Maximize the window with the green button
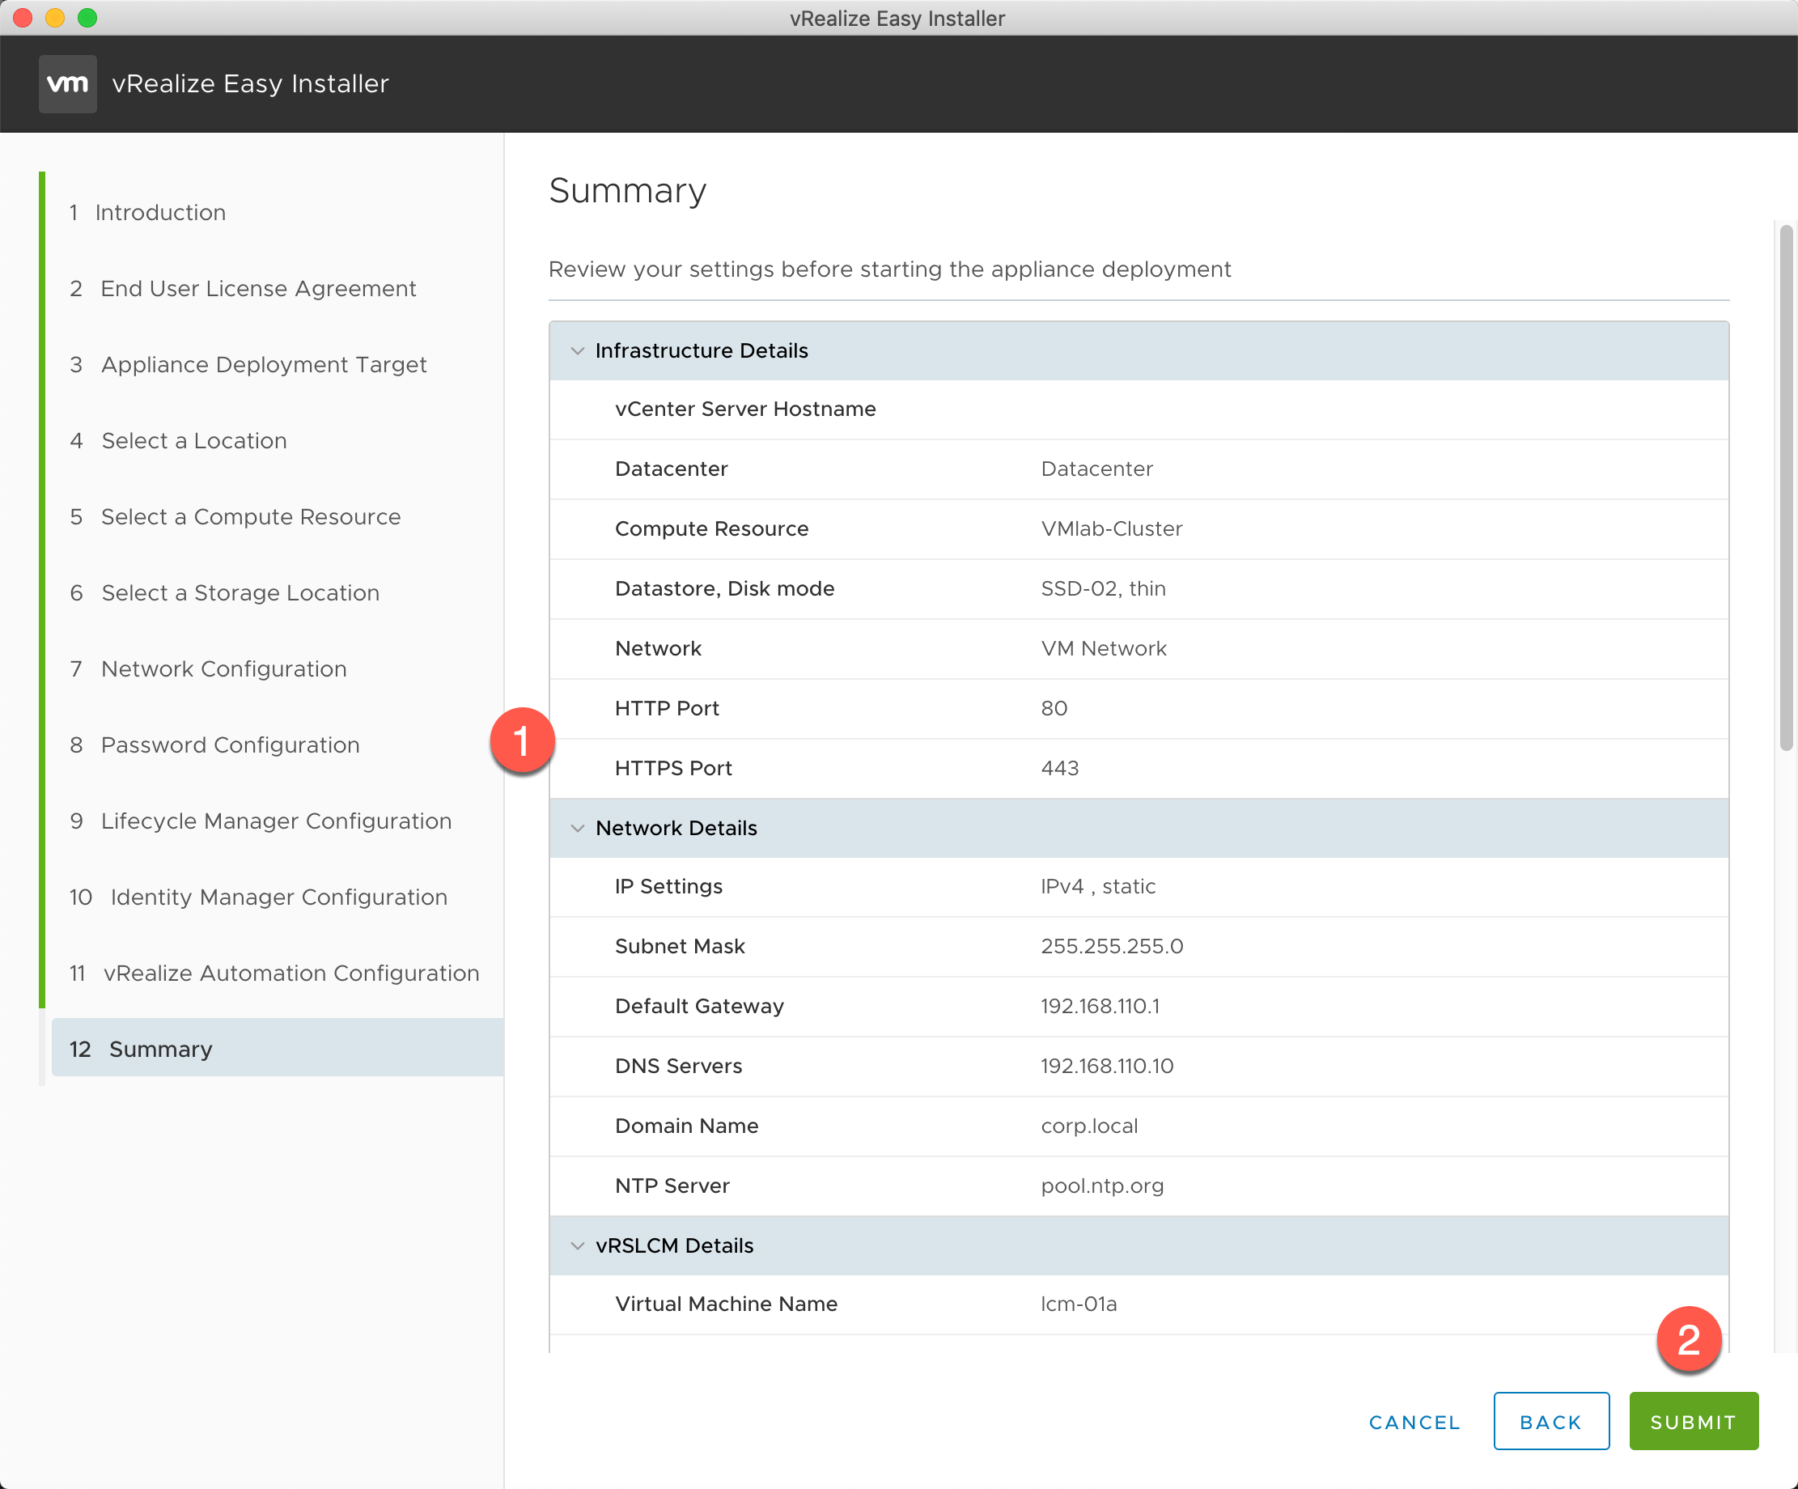Screen dimensions: 1798x1489 click(87, 18)
